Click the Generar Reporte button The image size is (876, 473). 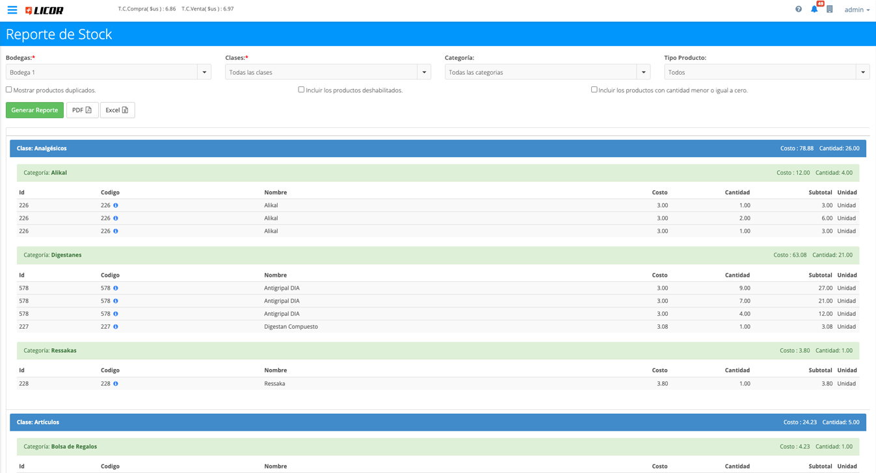coord(34,110)
